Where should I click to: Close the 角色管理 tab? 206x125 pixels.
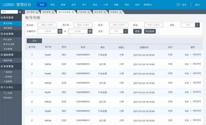click(53, 12)
